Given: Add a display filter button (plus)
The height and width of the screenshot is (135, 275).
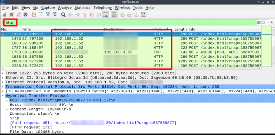Looking at the screenshot, I should (272, 22).
